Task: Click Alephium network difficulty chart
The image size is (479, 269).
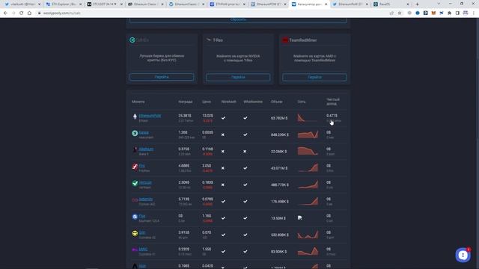Action: (308, 151)
